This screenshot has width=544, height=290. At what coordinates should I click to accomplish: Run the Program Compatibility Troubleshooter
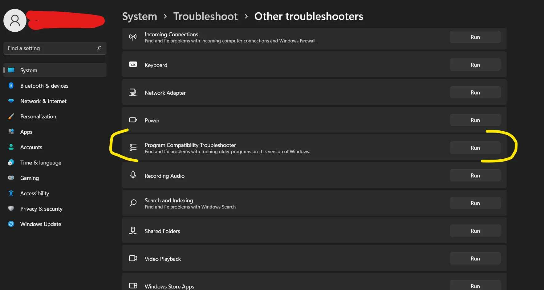click(475, 148)
